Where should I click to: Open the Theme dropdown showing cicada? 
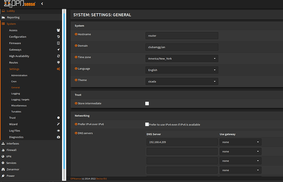(182, 81)
